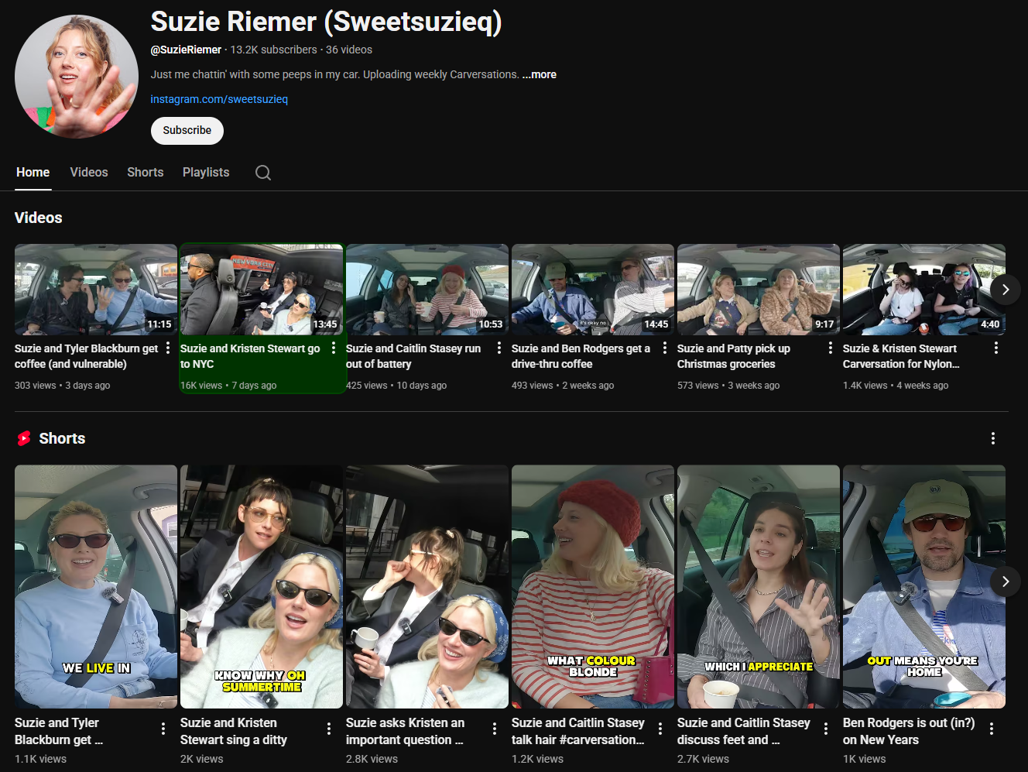Open the Playlists tab
1028x772 pixels.
206,172
